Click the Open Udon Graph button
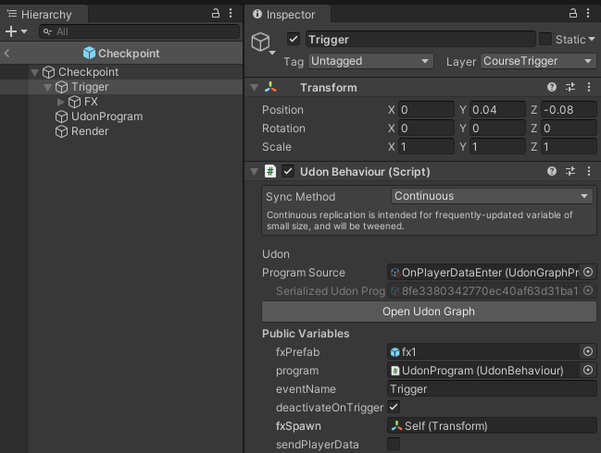The width and height of the screenshot is (601, 453). (x=429, y=312)
